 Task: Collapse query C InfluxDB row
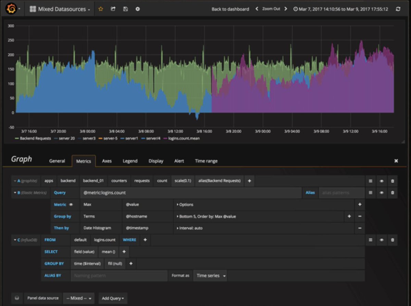[15, 240]
